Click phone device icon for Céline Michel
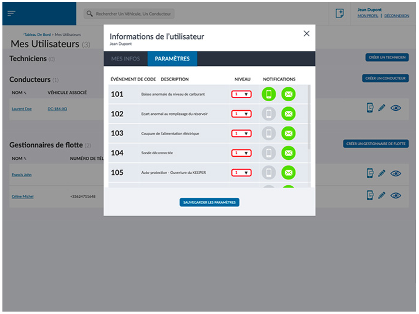Screen dimensions: 419x314 pyautogui.click(x=370, y=195)
